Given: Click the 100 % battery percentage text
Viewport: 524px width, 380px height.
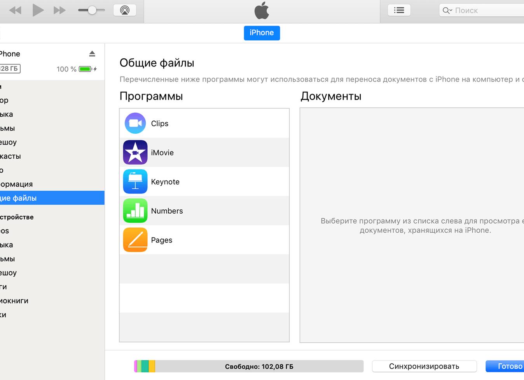Looking at the screenshot, I should 66,69.
